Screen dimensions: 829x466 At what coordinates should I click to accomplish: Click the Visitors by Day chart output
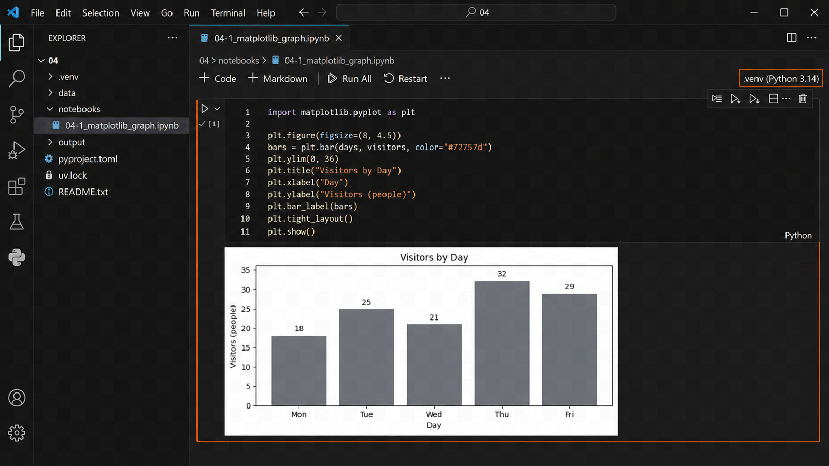point(421,342)
